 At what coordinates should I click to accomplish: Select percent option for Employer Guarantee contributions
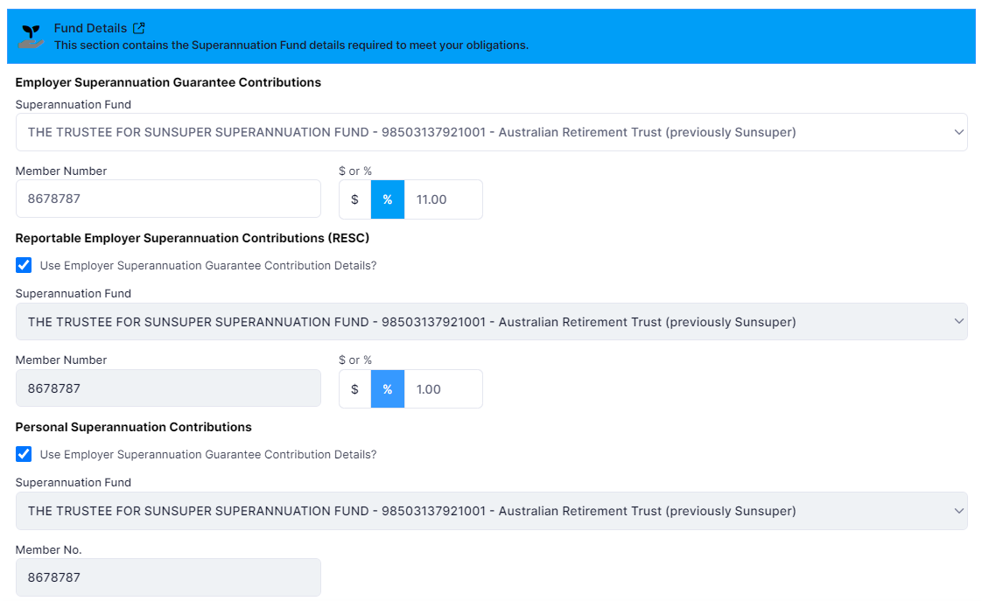pyautogui.click(x=388, y=199)
